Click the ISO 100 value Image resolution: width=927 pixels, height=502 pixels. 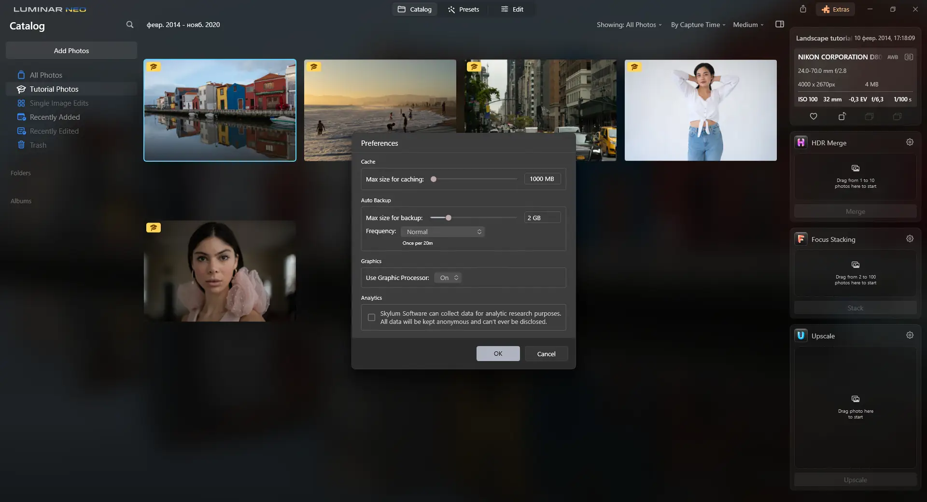click(x=808, y=99)
